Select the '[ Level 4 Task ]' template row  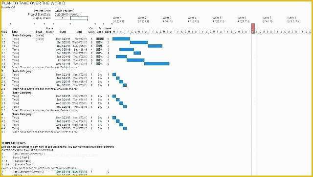[24, 164]
